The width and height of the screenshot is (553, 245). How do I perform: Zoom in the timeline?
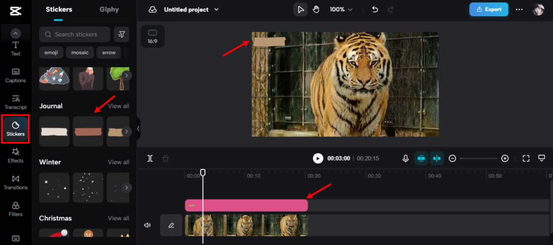(x=505, y=158)
